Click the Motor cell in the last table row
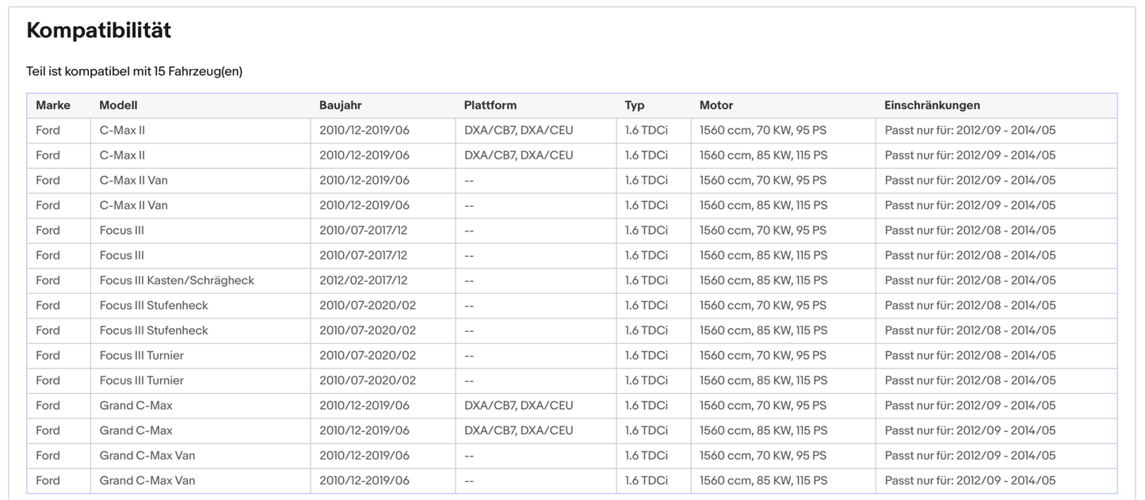 tap(763, 480)
